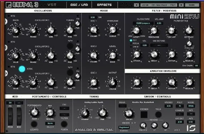
Task: Toggle the Legato button
Action: coord(34,124)
